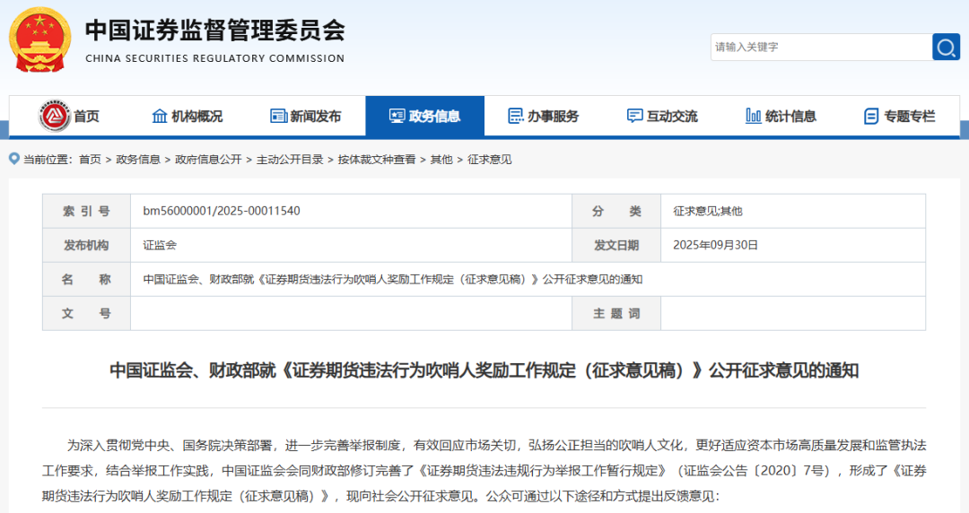Image resolution: width=969 pixels, height=513 pixels.
Task: Open the 首页 navigation tab
Action: (68, 116)
